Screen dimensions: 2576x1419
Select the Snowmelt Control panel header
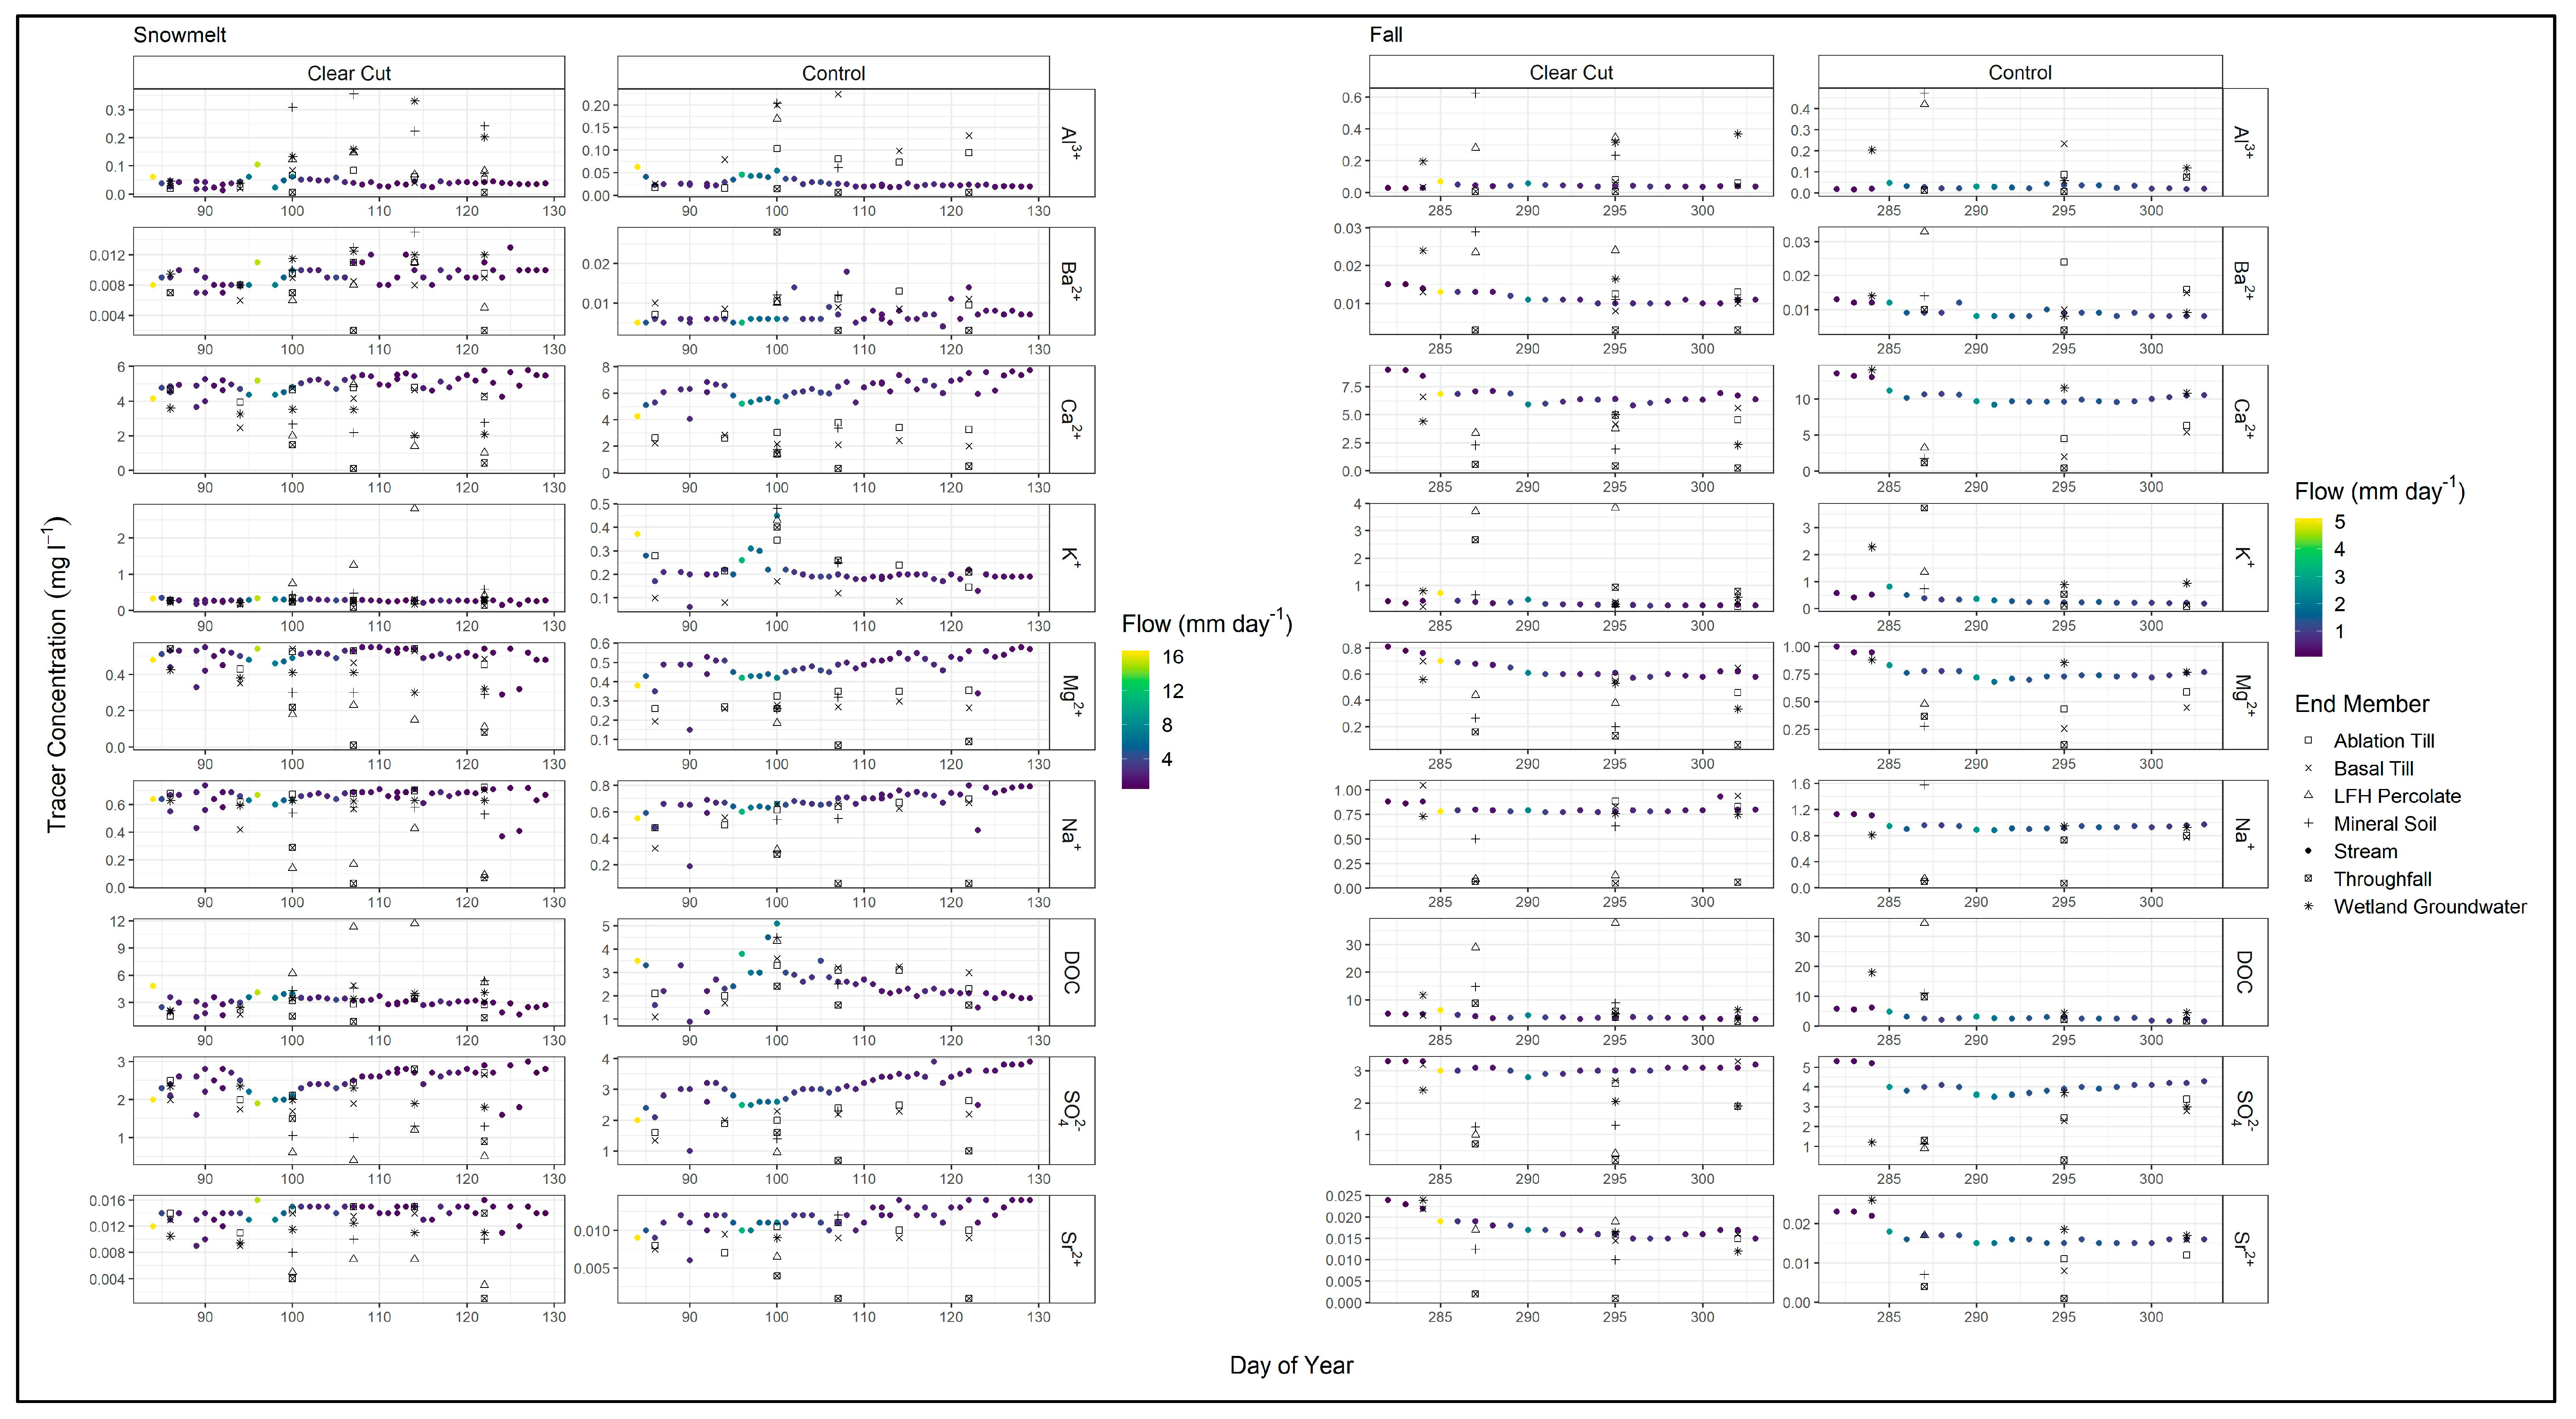[833, 73]
